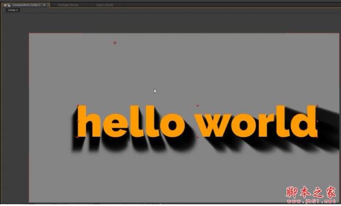Image resolution: width=341 pixels, height=206 pixels.
Task: Switch to the Layer (none) tab
Action: click(105, 5)
